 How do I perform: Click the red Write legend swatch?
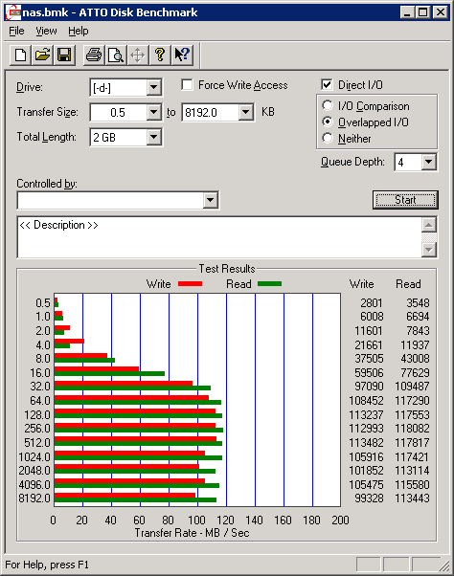click(190, 283)
